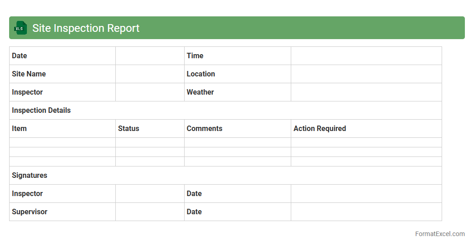Click the blank field next to Site Name
Screen dimensions: 474x247
(x=149, y=74)
